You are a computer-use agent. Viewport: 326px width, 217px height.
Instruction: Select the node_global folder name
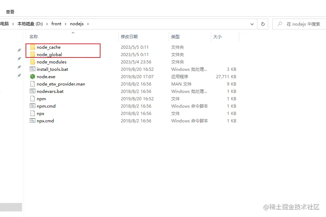coord(49,54)
